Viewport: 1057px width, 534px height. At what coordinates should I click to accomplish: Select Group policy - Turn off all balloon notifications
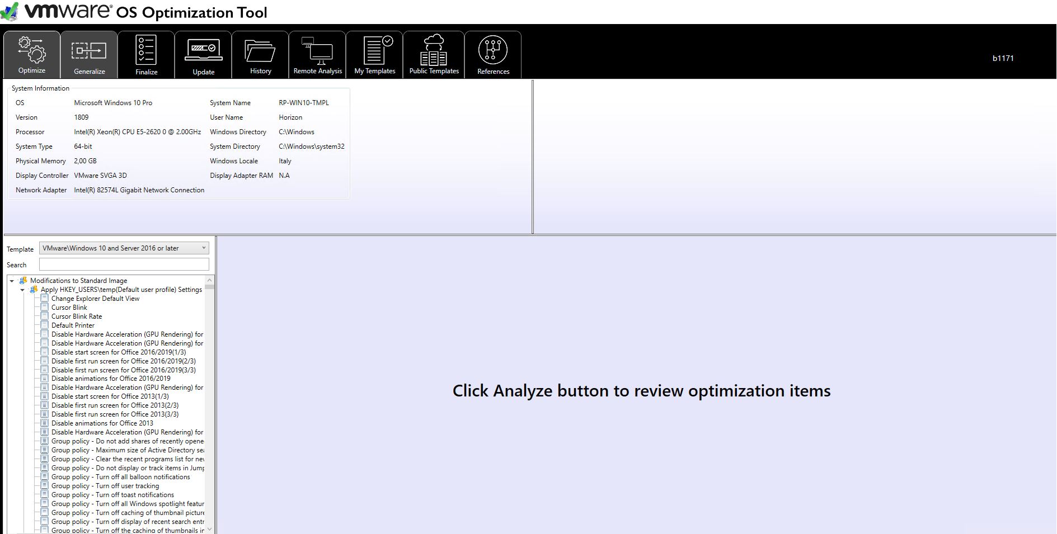pos(121,476)
